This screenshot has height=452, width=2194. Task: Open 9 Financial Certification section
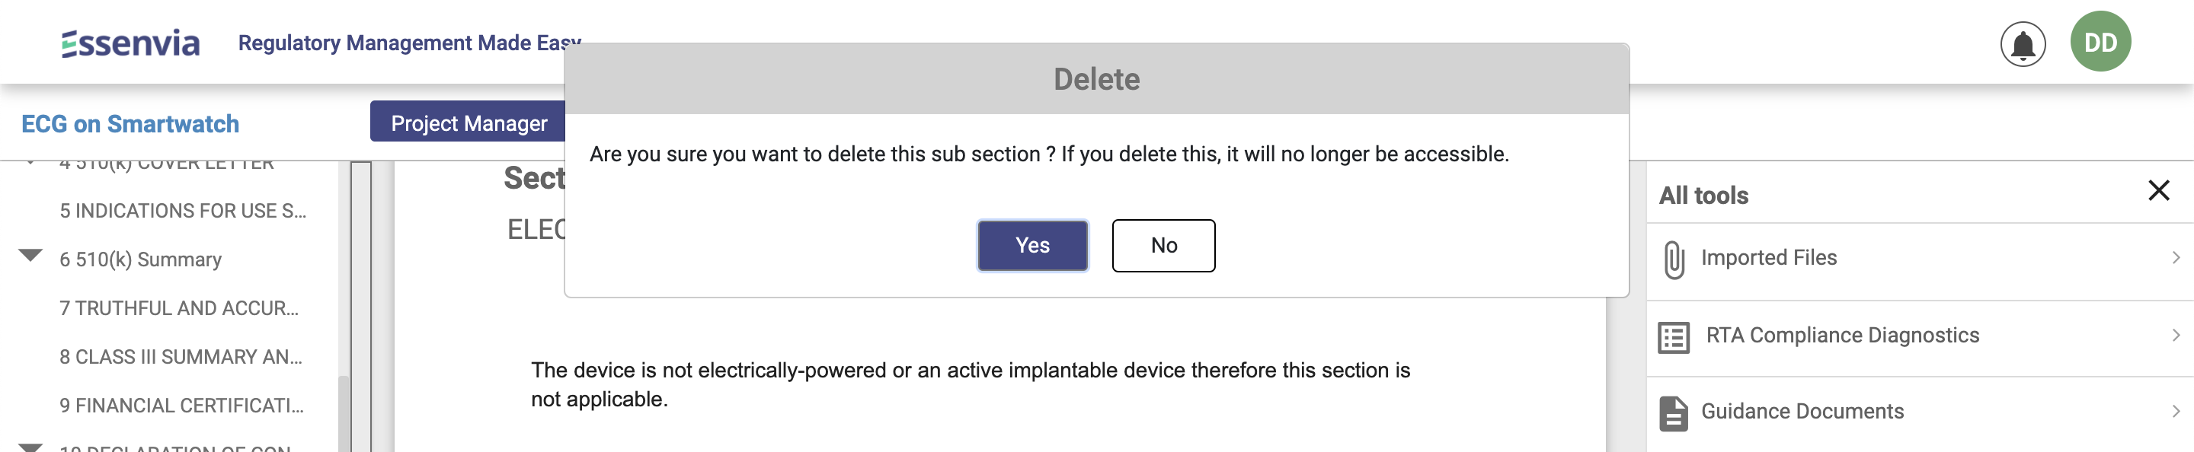coord(181,405)
